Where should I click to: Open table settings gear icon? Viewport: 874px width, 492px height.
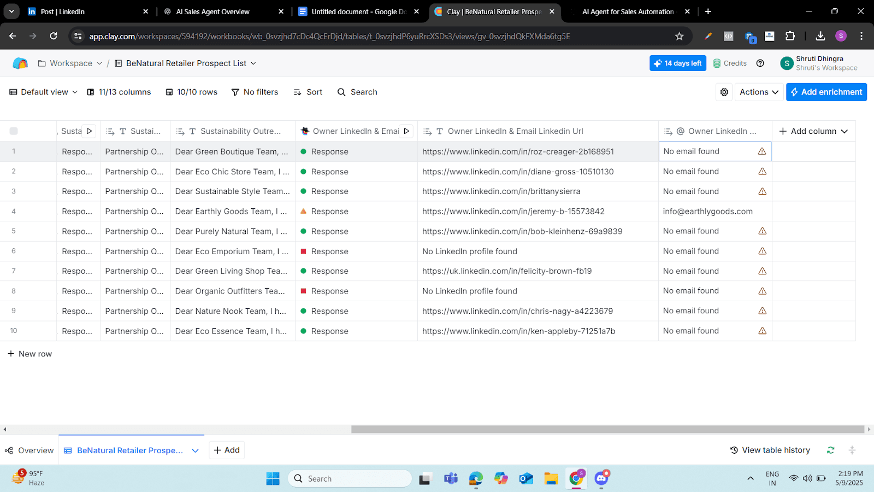point(724,92)
